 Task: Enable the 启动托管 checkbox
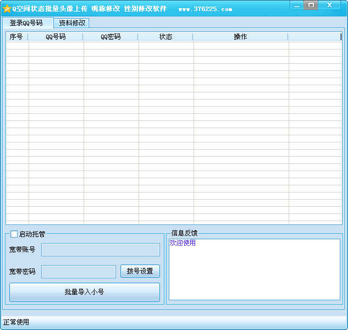[x=14, y=234]
